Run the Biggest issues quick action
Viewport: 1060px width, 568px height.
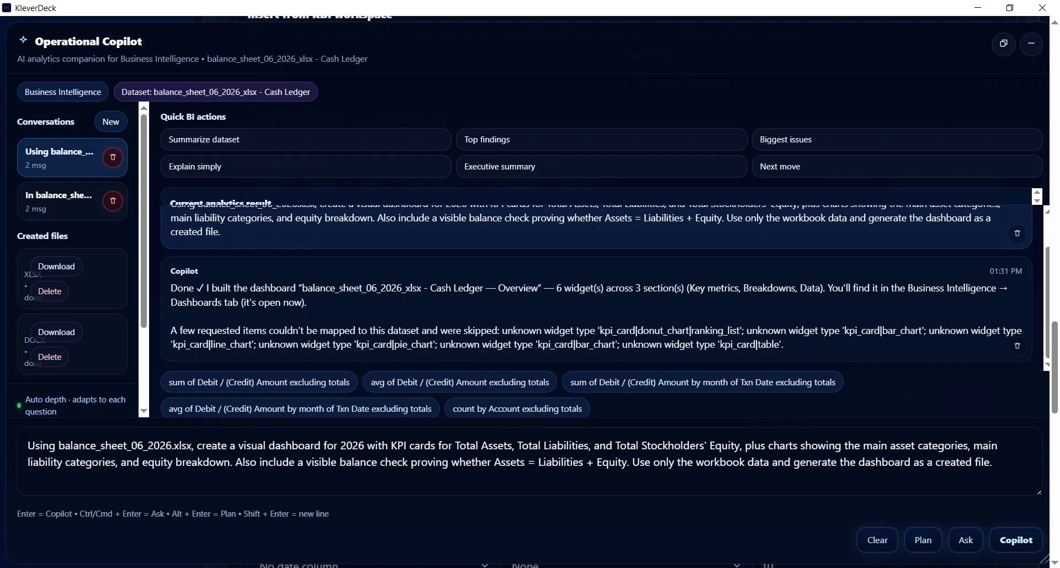(897, 140)
